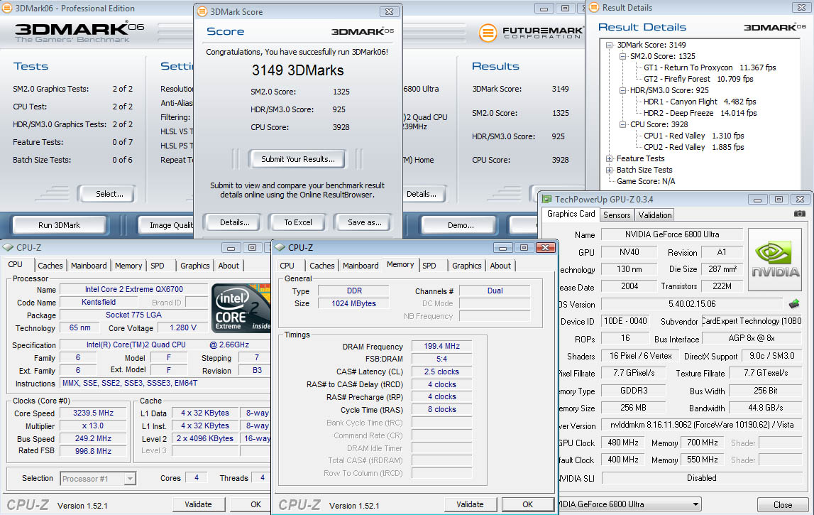Click the DRAM Frequency value 199.4 MHz
This screenshot has width=814, height=515.
pyautogui.click(x=441, y=346)
